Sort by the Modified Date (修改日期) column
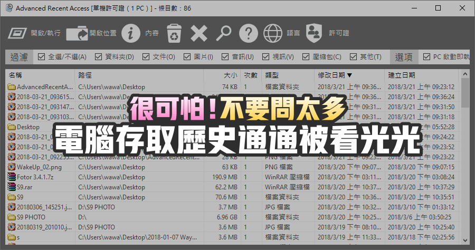This screenshot has width=475, height=250. 349,75
